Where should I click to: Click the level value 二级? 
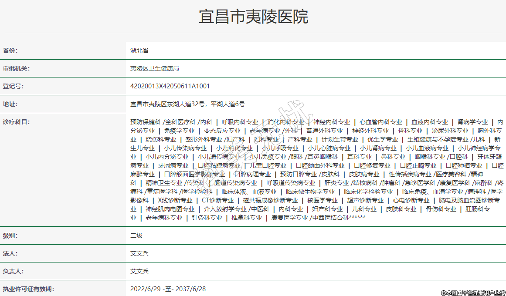[136, 235]
